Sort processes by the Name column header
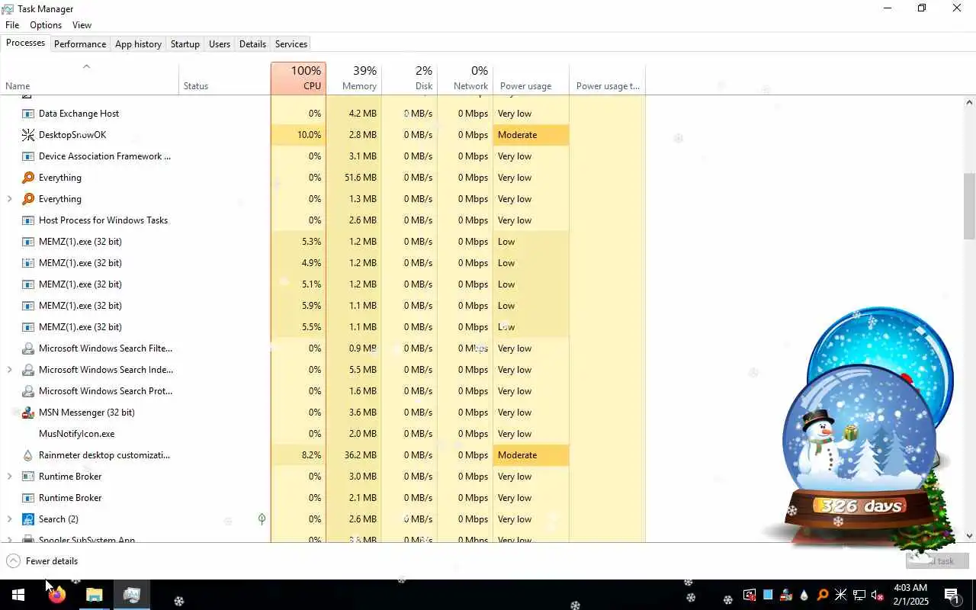The height and width of the screenshot is (610, 976). (89, 79)
